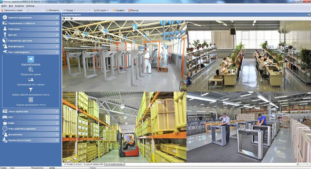Click the Учет рабочего времени clock icon
The width and height of the screenshot is (311, 169).
(x=5, y=128)
